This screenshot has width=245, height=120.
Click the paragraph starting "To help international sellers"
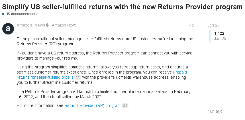click(x=105, y=41)
